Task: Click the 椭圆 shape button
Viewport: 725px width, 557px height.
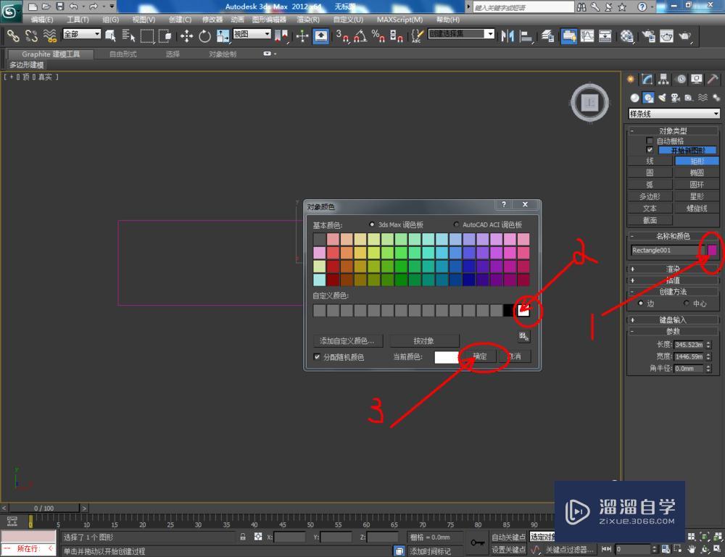Action: coord(697,172)
